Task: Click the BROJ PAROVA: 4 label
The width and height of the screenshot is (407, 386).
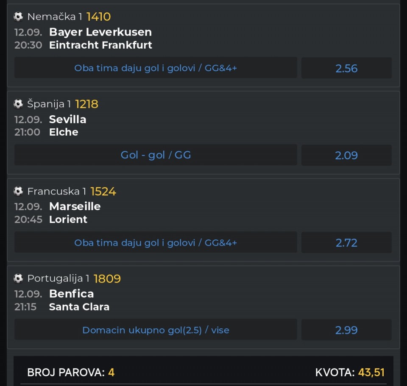Action: (71, 372)
